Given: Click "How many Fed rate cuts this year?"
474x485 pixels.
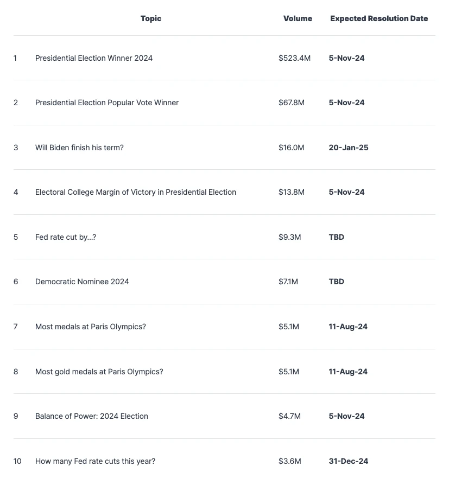Looking at the screenshot, I should click(x=95, y=461).
